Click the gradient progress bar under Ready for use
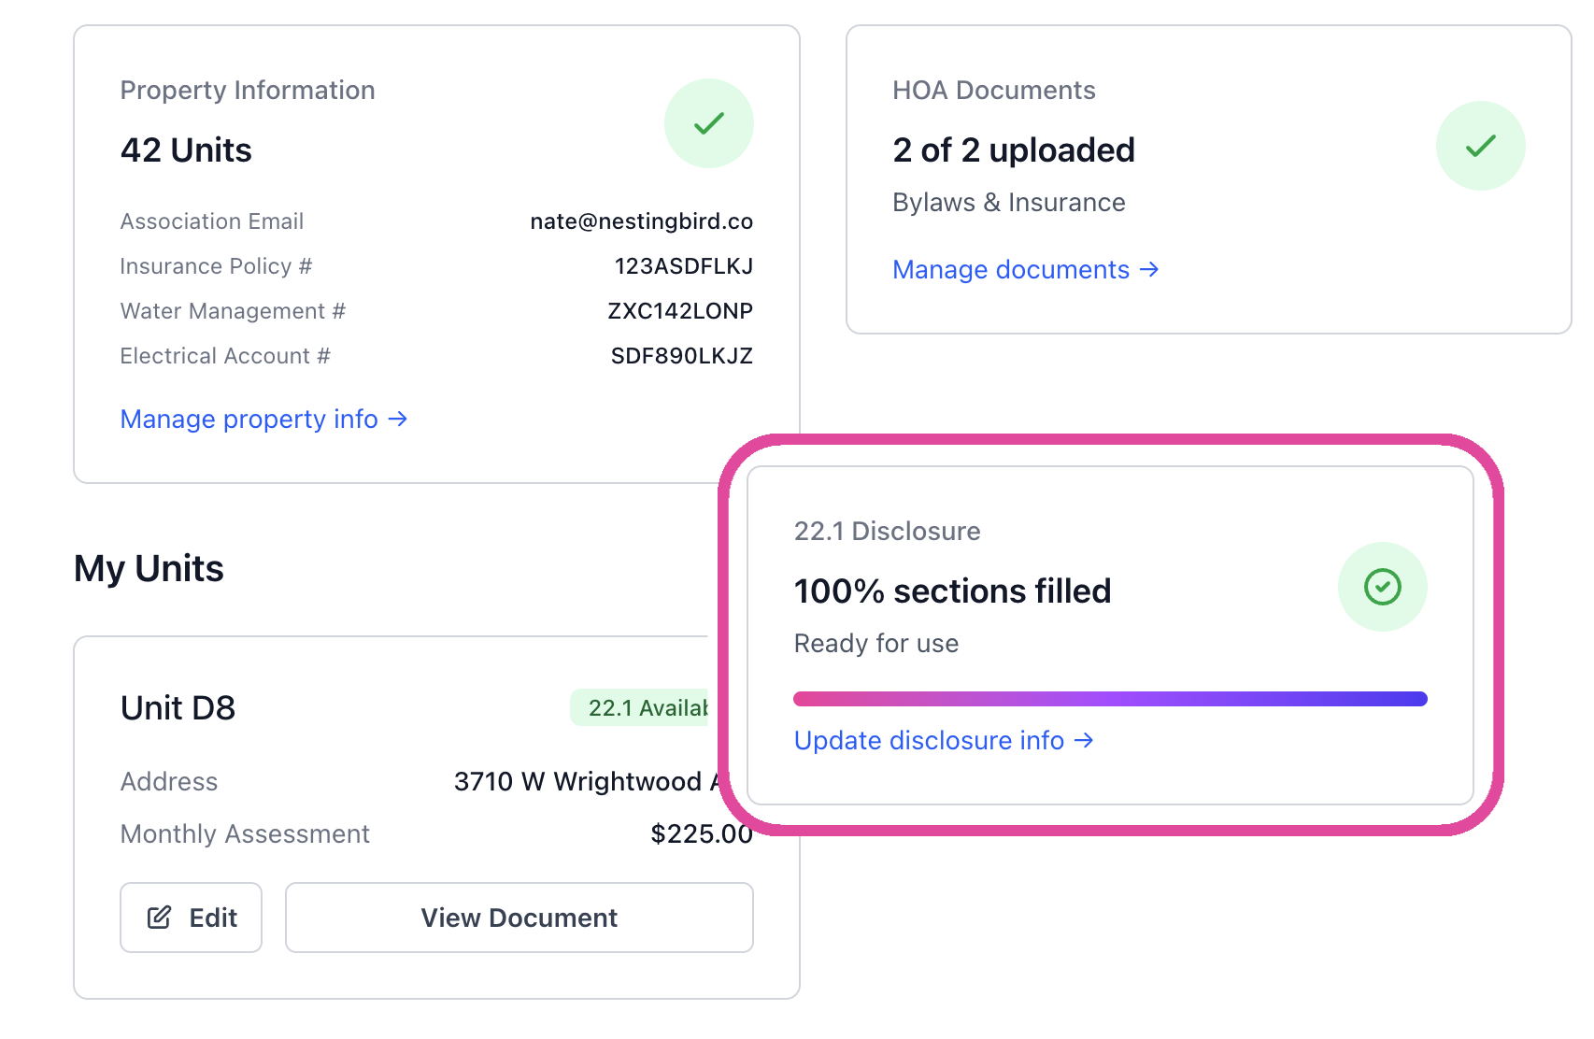The height and width of the screenshot is (1039, 1594). tap(1110, 698)
